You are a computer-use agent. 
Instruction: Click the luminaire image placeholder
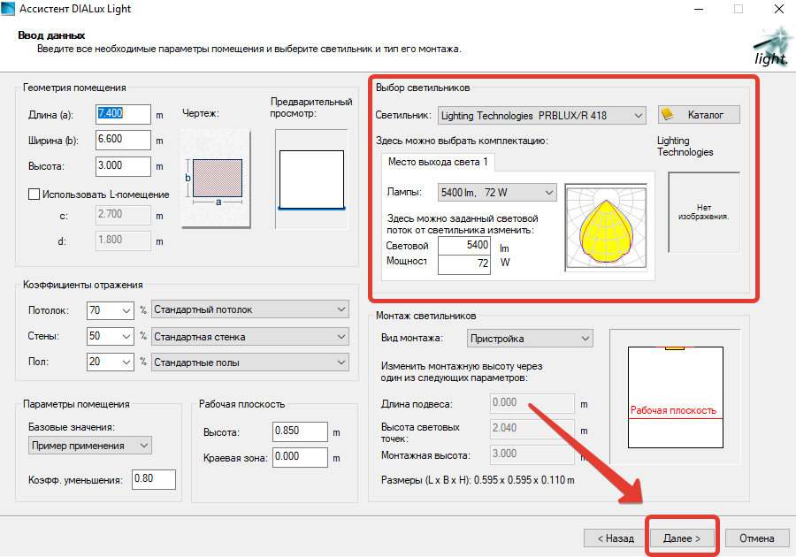point(704,210)
